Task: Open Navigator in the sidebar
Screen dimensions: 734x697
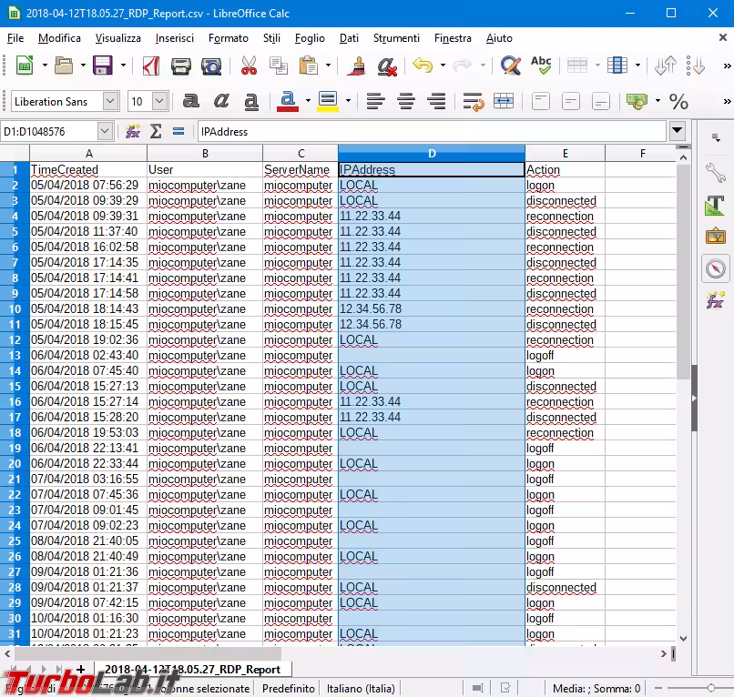Action: point(716,268)
